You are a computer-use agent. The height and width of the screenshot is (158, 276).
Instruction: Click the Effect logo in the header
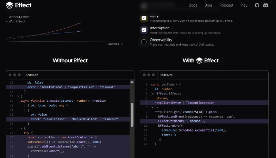click(19, 5)
